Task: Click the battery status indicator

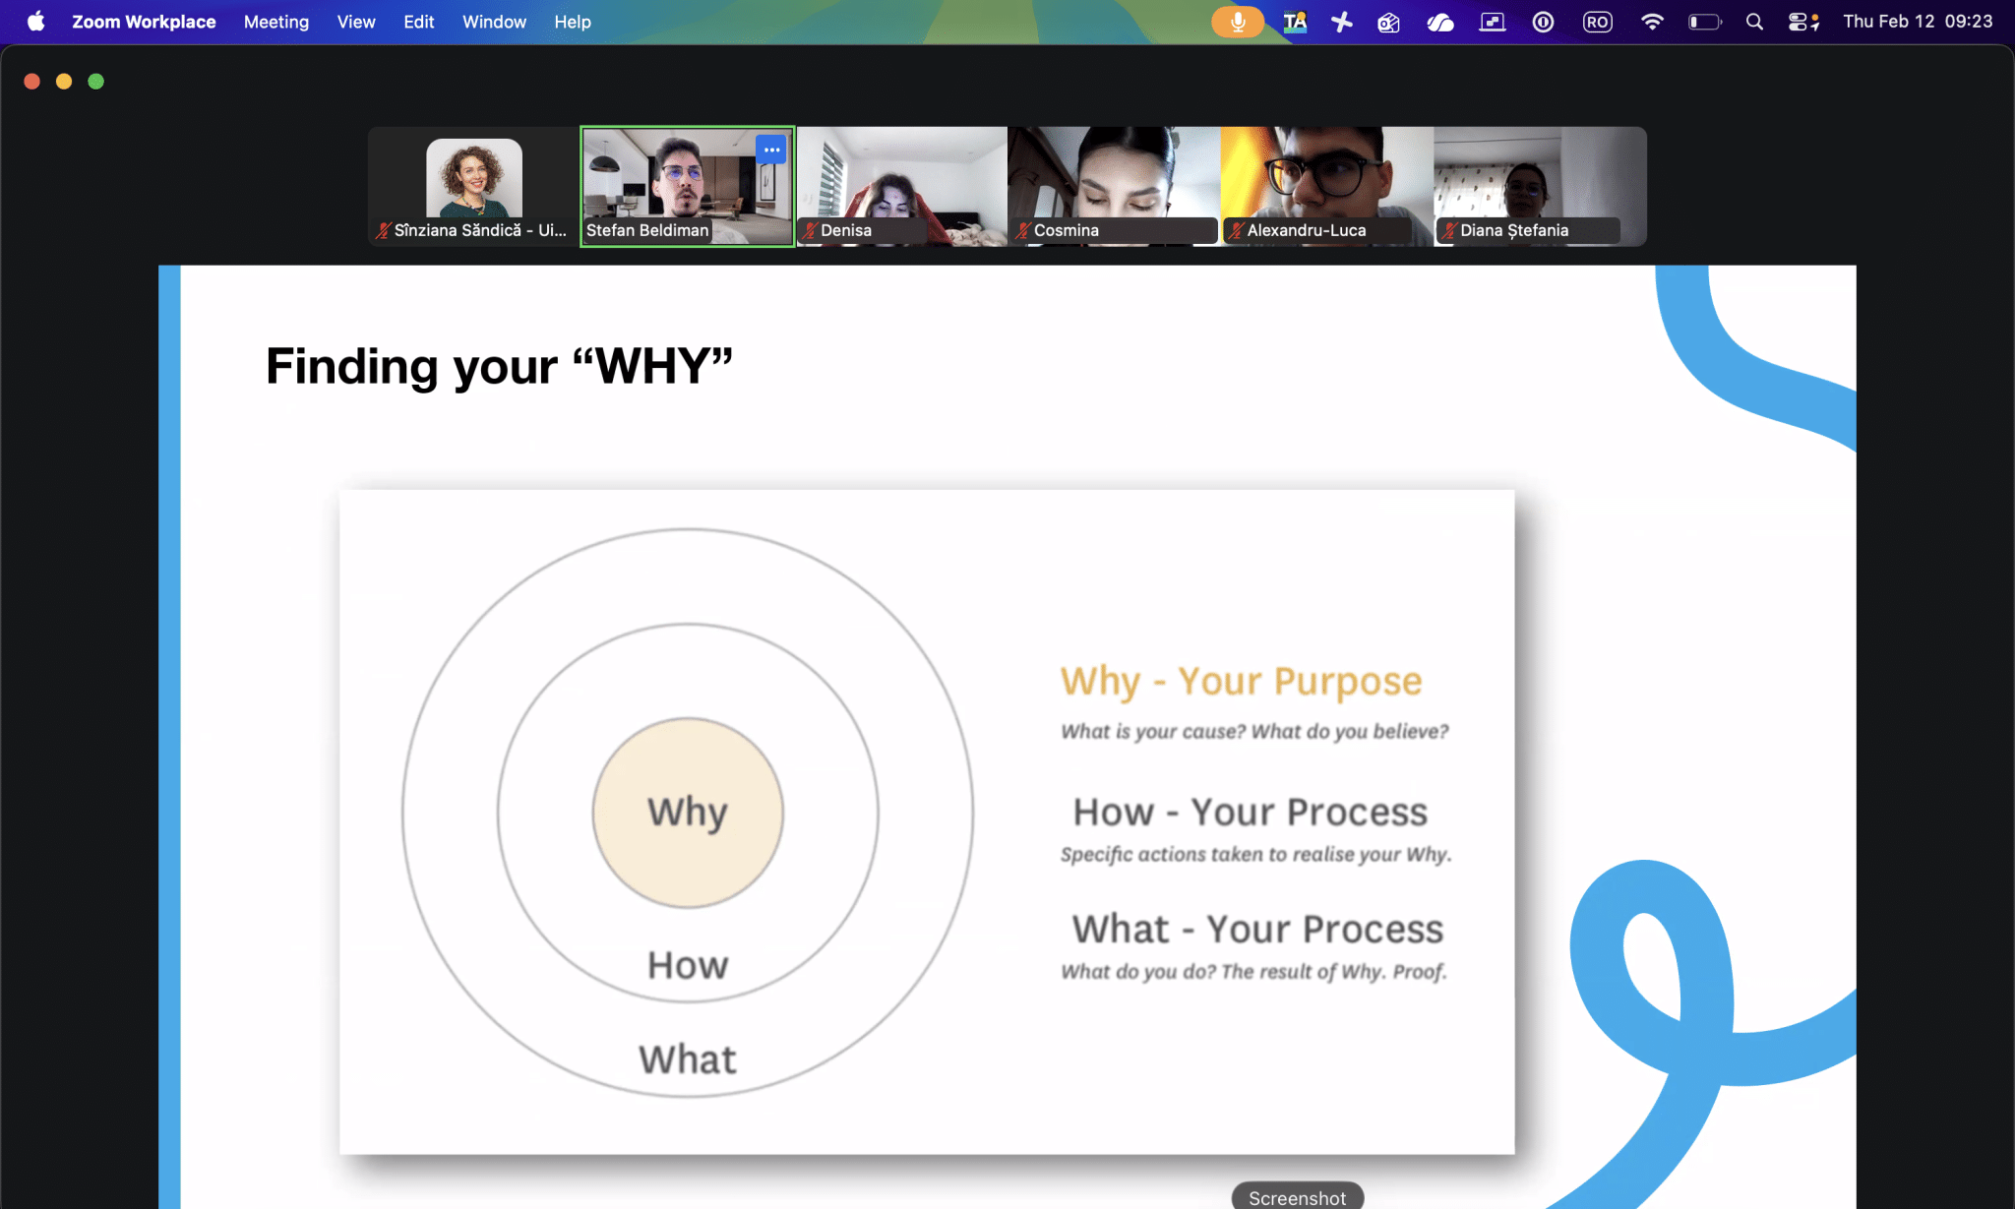Action: coord(1704,22)
